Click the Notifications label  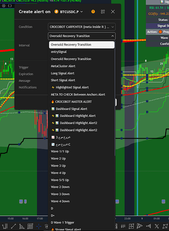tap(28, 87)
